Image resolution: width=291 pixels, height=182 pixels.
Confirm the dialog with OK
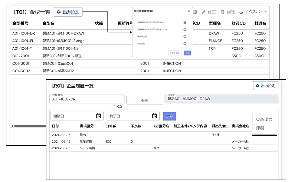188,53
